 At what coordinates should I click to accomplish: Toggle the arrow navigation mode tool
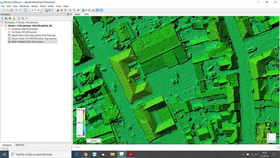point(25,10)
